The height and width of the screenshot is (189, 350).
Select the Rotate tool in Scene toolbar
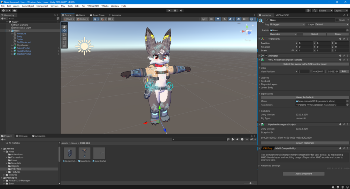(x=64, y=34)
